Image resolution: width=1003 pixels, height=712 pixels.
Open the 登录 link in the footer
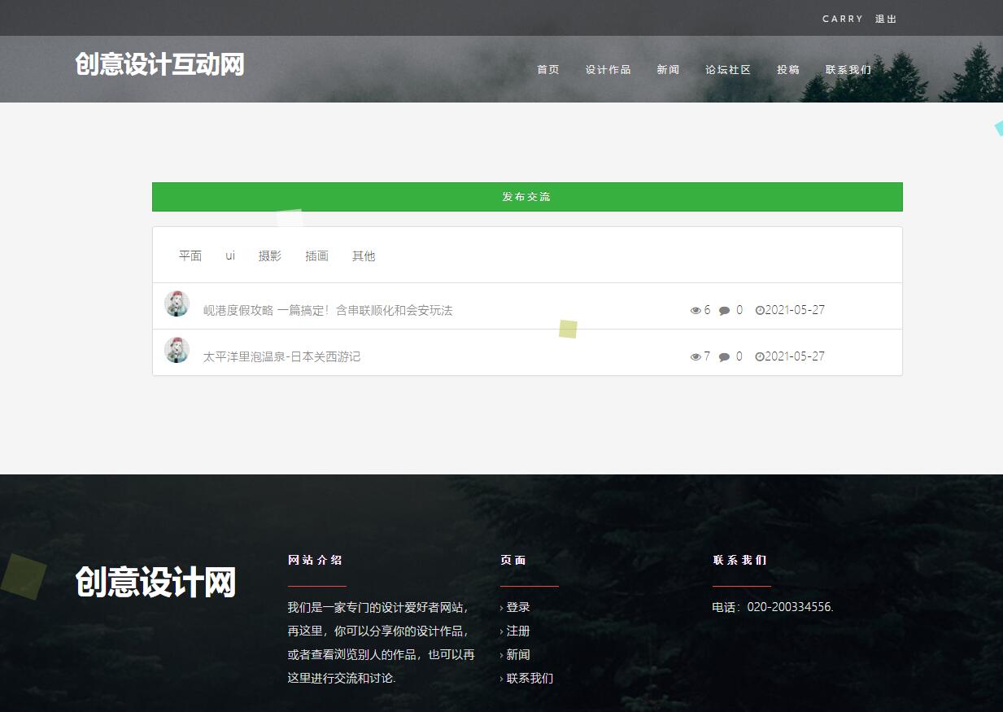point(517,607)
